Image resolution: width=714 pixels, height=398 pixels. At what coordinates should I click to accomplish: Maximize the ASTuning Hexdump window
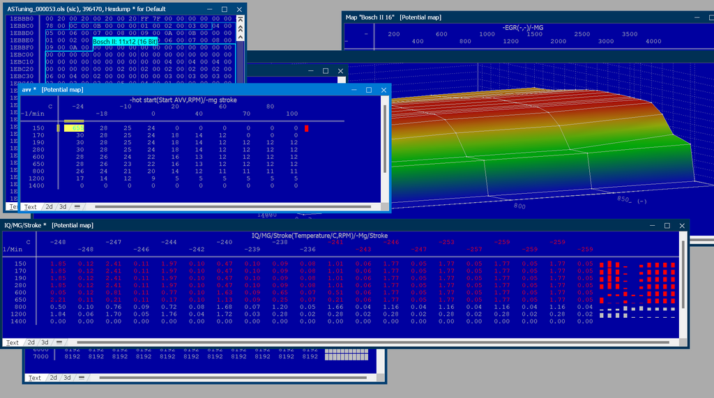point(225,9)
